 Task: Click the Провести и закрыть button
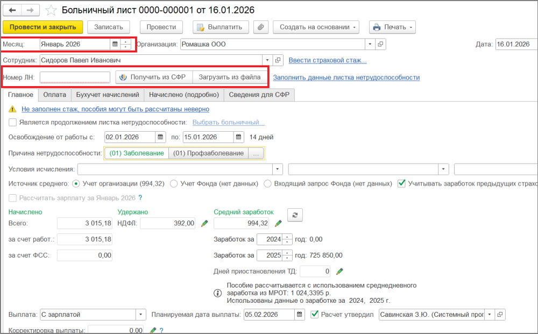(x=43, y=27)
